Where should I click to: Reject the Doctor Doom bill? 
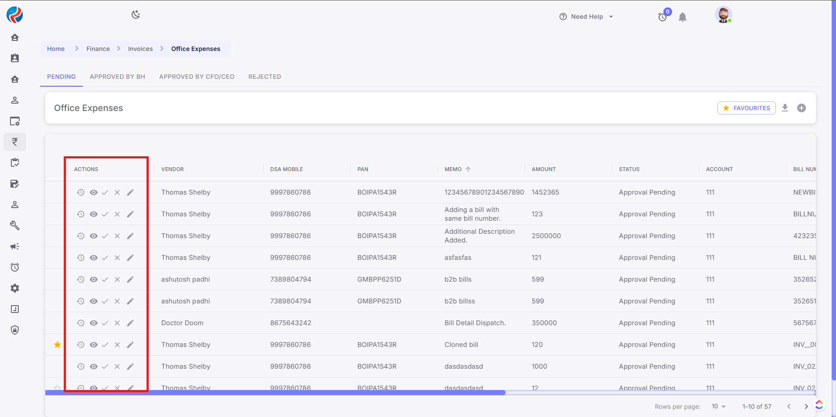tap(117, 323)
